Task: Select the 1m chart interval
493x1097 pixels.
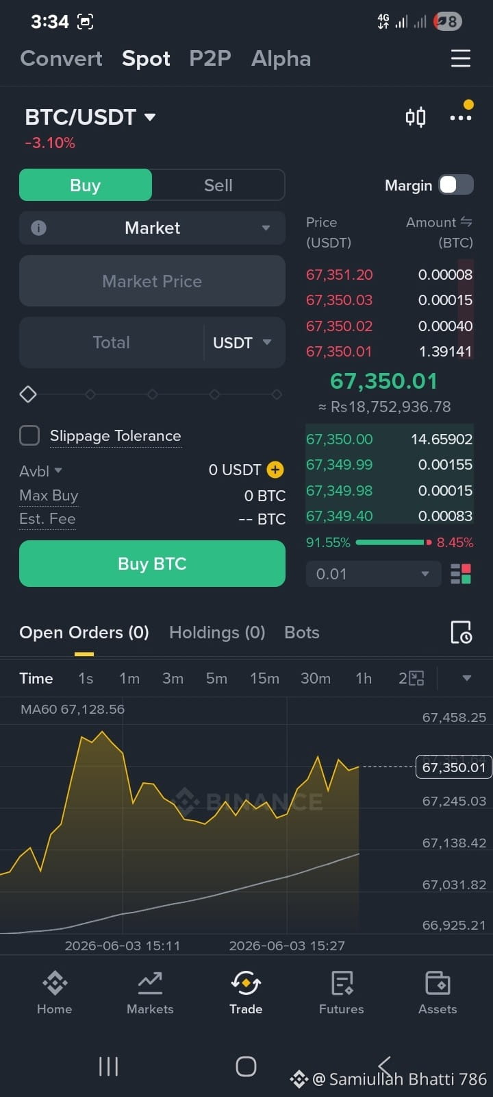Action: pos(129,678)
